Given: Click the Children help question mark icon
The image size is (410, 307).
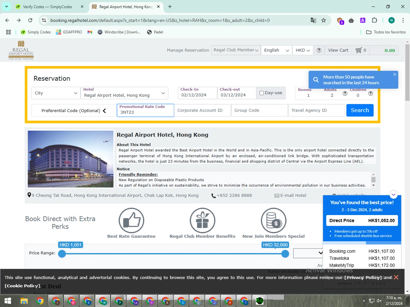Looking at the screenshot, I should pos(371,93).
